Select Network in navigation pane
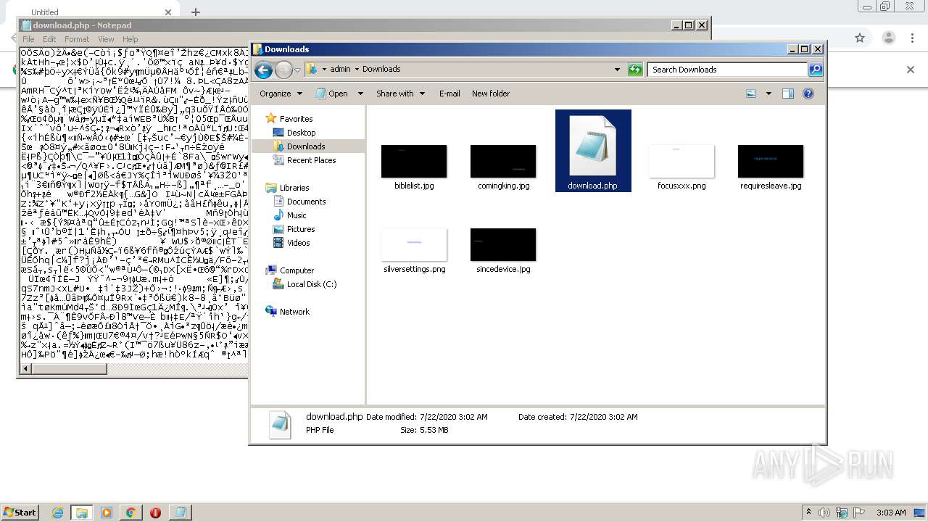The height and width of the screenshot is (522, 928). (x=294, y=312)
